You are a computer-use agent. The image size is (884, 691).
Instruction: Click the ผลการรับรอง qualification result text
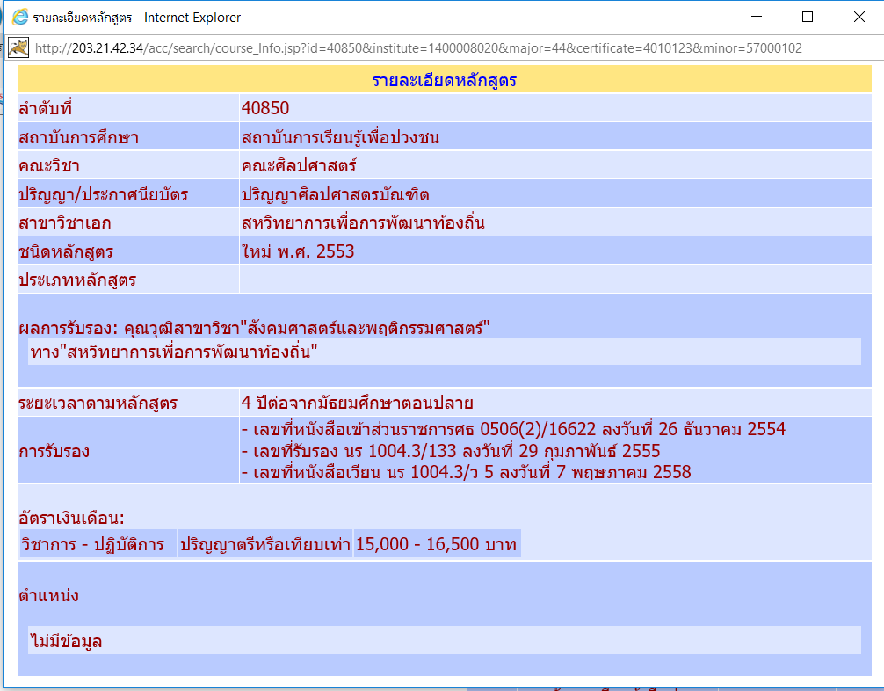point(254,329)
